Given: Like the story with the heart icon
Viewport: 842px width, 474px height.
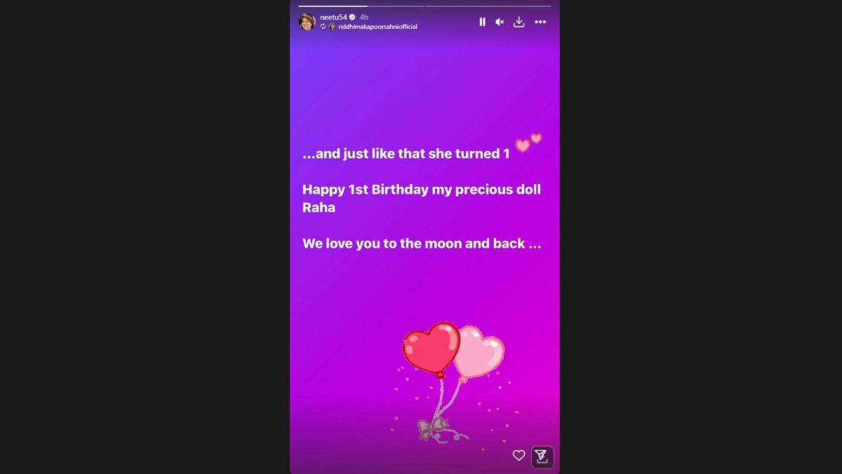Looking at the screenshot, I should point(519,456).
